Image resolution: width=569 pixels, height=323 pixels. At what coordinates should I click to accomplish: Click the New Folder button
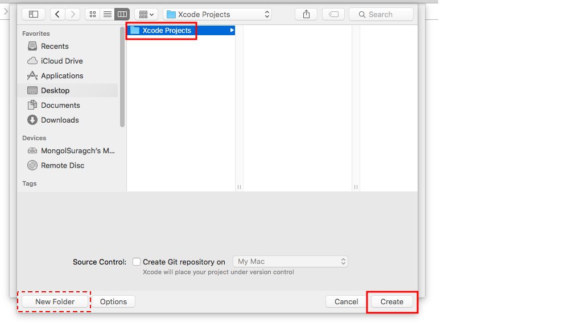click(x=55, y=301)
